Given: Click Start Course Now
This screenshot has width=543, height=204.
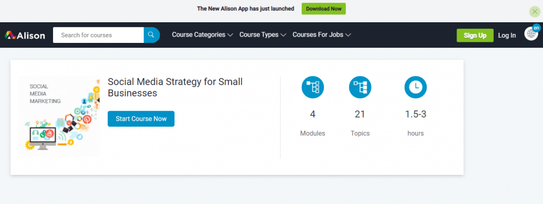Looking at the screenshot, I should coord(141,119).
